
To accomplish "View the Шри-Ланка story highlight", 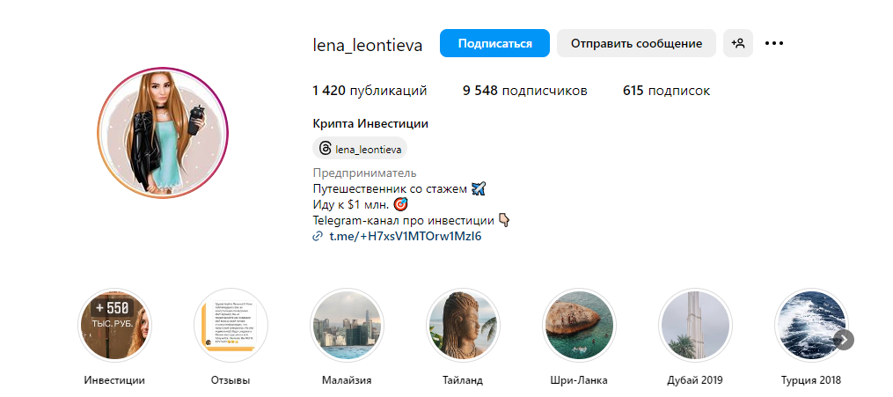I will point(579,325).
